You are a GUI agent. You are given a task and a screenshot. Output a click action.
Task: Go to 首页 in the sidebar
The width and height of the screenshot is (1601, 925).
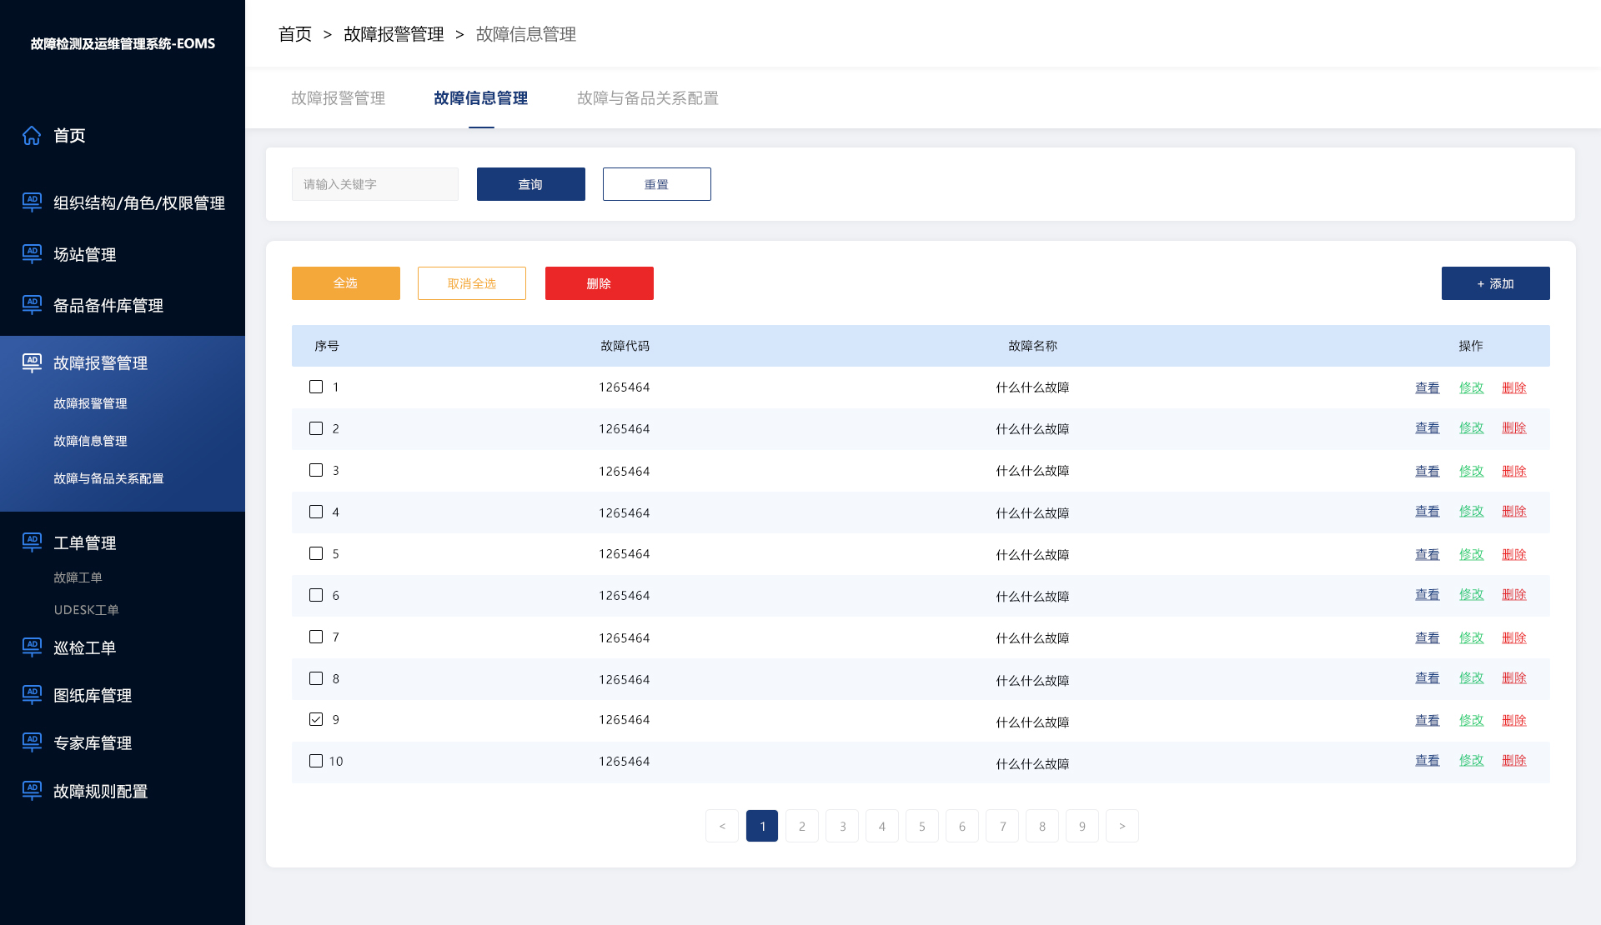69,135
